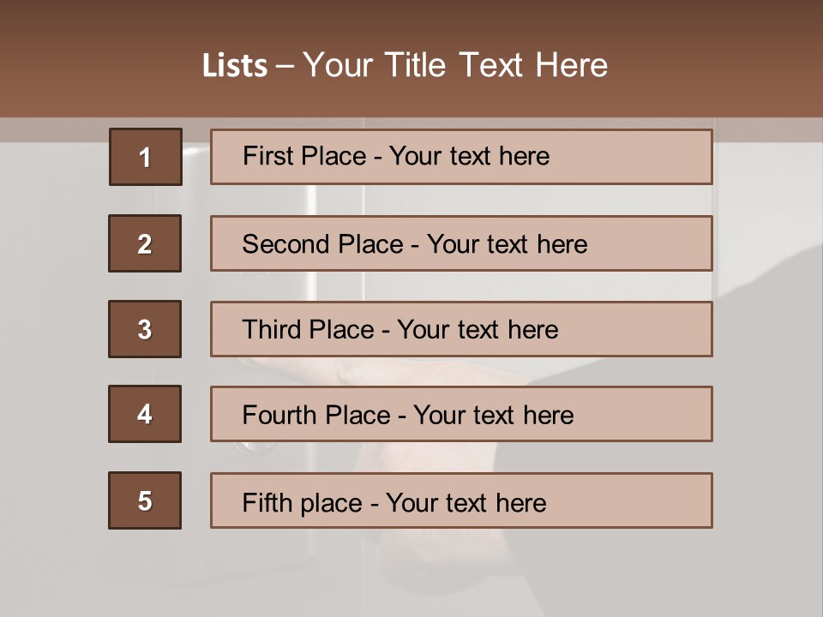The height and width of the screenshot is (617, 823).
Task: Select the number 2 brown square
Action: [145, 243]
